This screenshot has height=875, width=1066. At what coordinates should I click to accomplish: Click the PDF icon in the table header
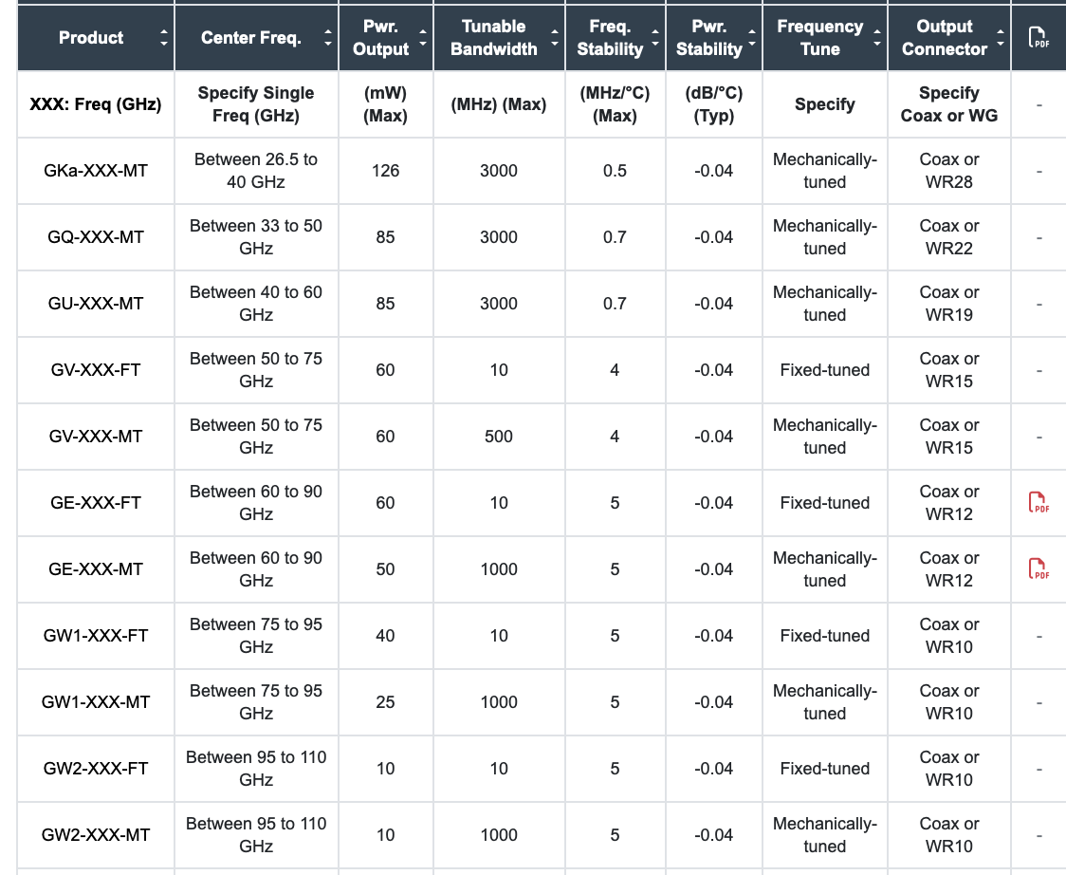(x=1038, y=38)
